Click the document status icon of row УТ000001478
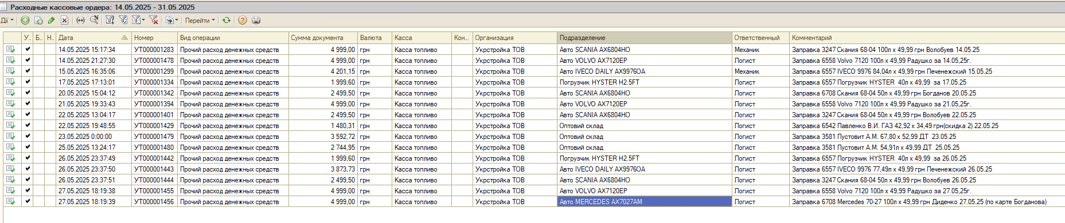Screen dimensions: 1065x223 pyautogui.click(x=11, y=60)
